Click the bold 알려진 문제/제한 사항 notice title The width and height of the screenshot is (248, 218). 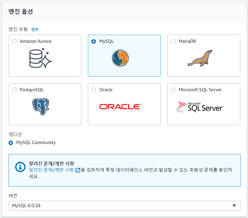pyautogui.click(x=51, y=163)
